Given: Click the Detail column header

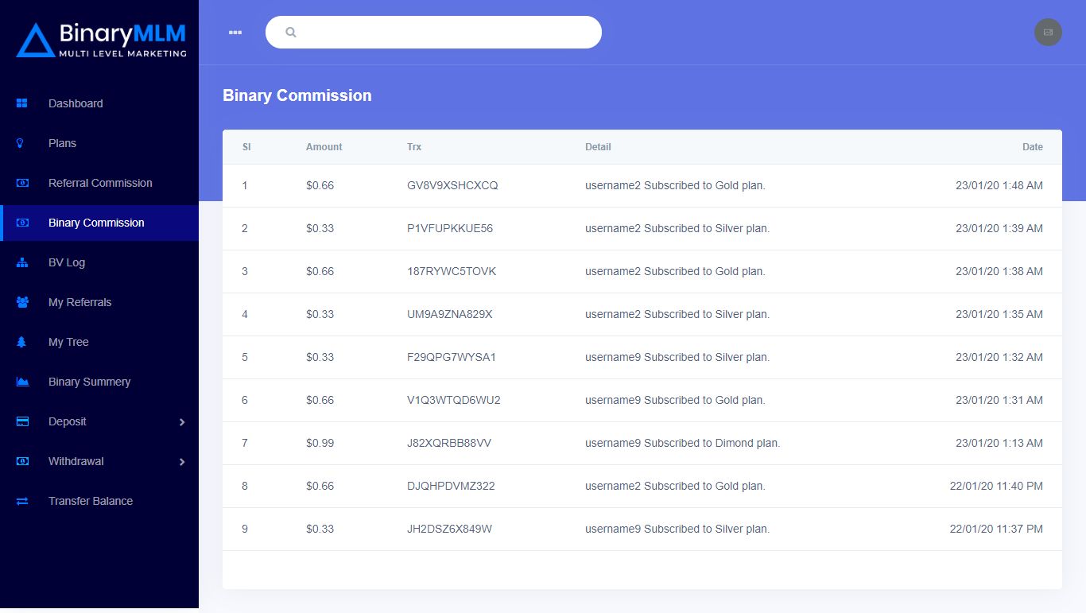Looking at the screenshot, I should pyautogui.click(x=598, y=147).
